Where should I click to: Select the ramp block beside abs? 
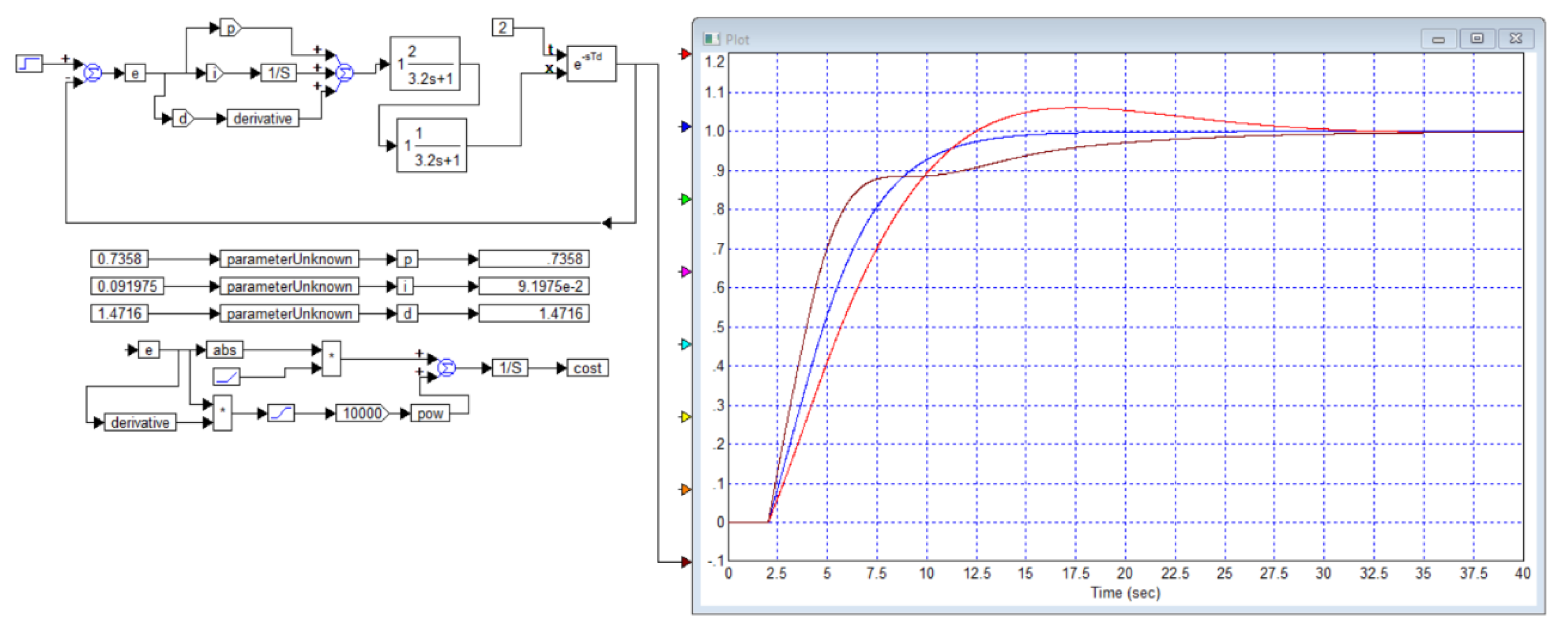(226, 377)
